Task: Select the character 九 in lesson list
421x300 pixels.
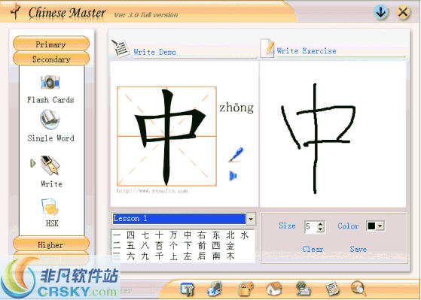Action: pos(145,256)
